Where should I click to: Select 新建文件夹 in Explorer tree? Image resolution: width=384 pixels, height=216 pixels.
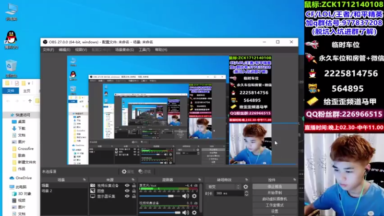click(27, 162)
